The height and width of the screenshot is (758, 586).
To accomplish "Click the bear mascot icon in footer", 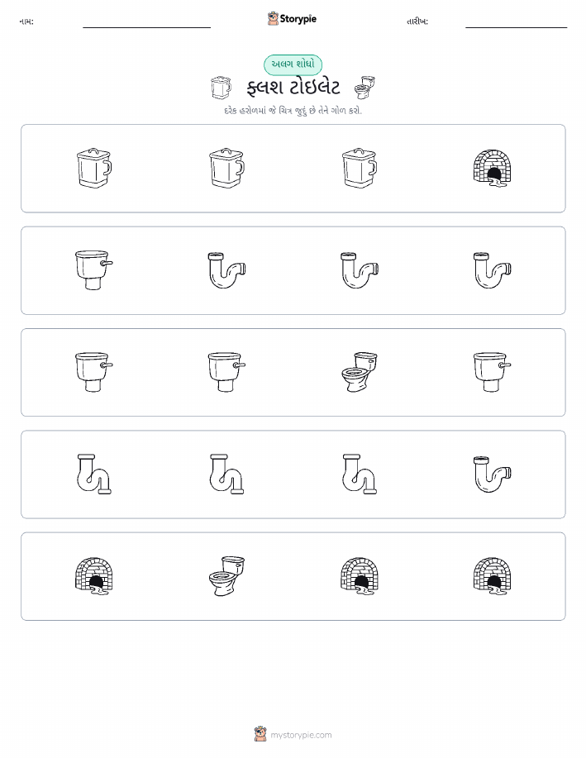I will pyautogui.click(x=260, y=734).
